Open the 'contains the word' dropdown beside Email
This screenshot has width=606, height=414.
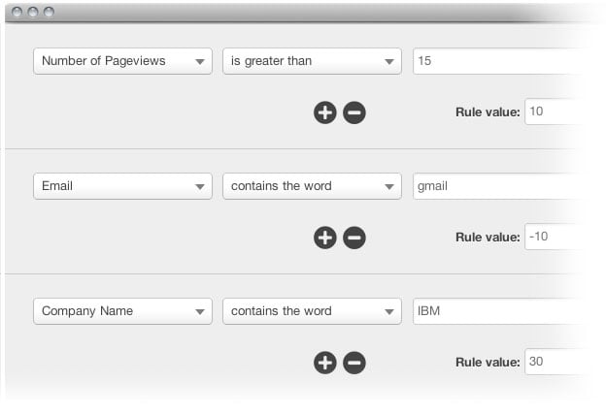(312, 186)
